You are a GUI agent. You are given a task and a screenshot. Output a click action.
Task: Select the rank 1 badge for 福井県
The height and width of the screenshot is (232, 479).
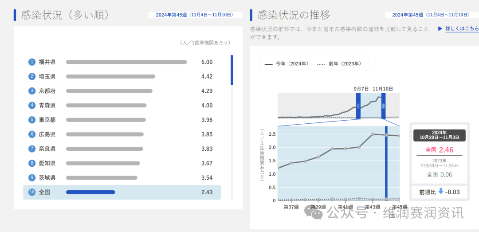coord(32,62)
